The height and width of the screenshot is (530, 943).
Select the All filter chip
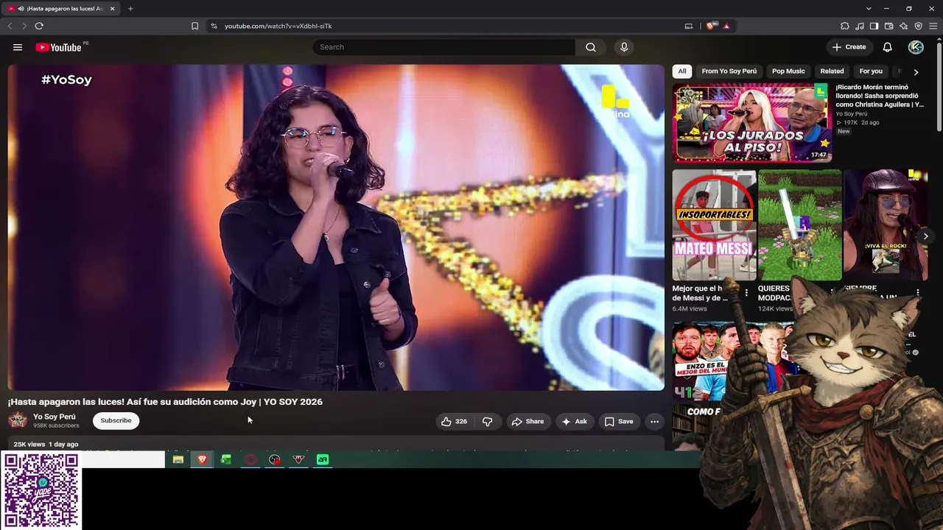pos(682,71)
